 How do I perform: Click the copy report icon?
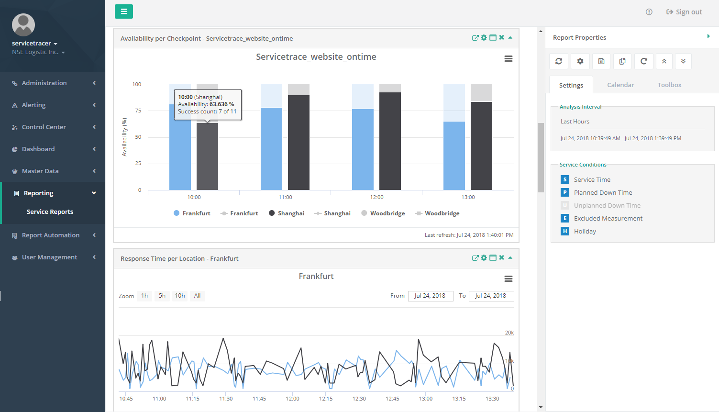622,61
